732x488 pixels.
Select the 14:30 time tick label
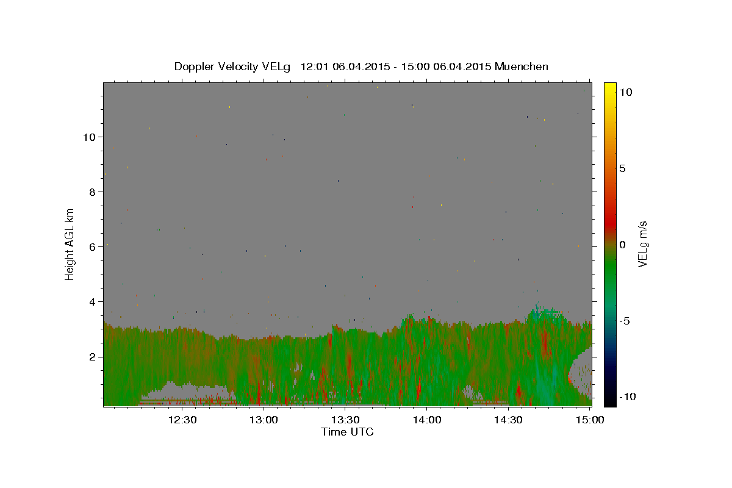tap(508, 420)
